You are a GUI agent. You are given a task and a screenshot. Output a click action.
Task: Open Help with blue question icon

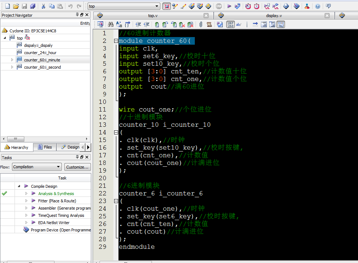tap(318, 6)
